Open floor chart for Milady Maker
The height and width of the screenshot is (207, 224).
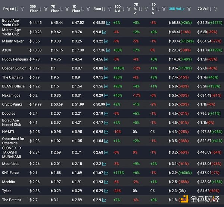point(106,41)
